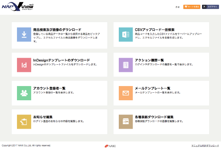The height and width of the screenshot is (150, 221).
Task: Open 商品検索及び画像のダウンロード
Action: point(57,30)
